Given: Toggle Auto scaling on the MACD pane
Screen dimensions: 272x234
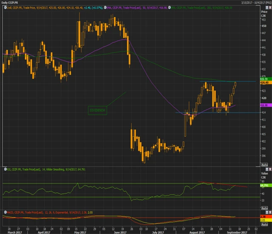Looking at the screenshot, I should click(x=263, y=224).
